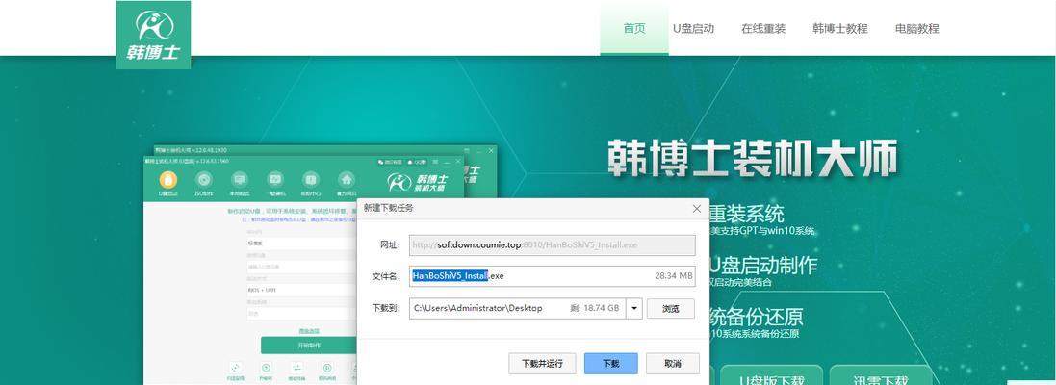Click the 文件名 filename input field
Screen dimensions: 1056x385
coord(553,276)
